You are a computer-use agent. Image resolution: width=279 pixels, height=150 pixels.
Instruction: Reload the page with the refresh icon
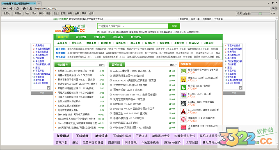coord(17,8)
